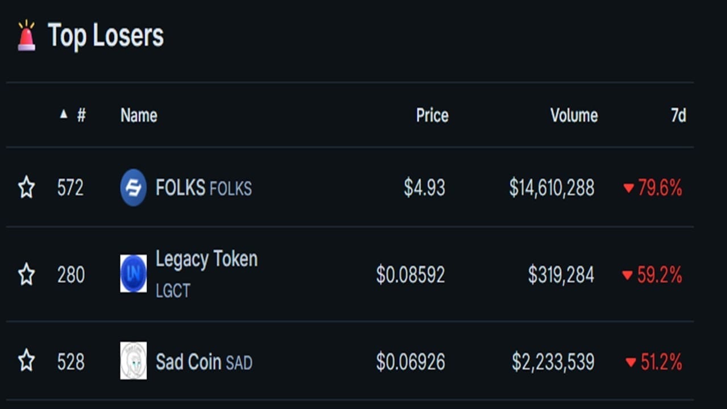
Task: Toggle the rank sort arrow next to #
Action: [64, 115]
